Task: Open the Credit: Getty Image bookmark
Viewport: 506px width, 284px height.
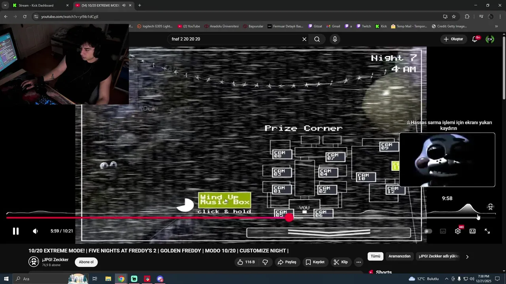Action: pyautogui.click(x=449, y=26)
